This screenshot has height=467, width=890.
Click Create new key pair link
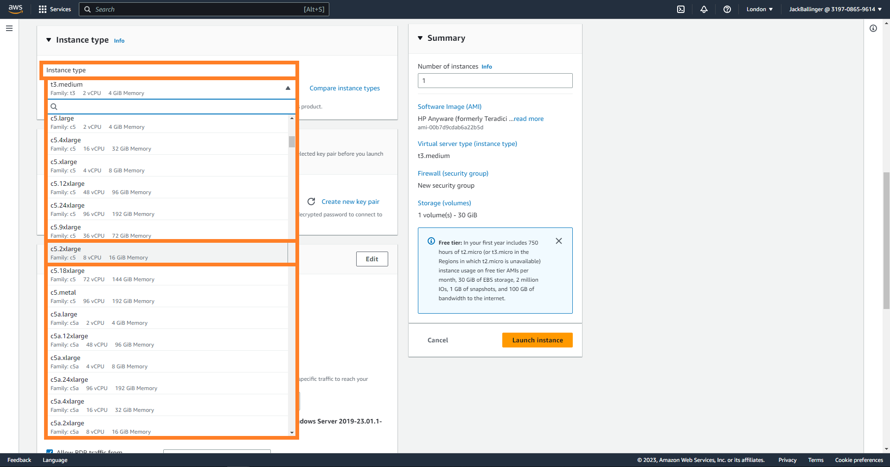tap(350, 202)
